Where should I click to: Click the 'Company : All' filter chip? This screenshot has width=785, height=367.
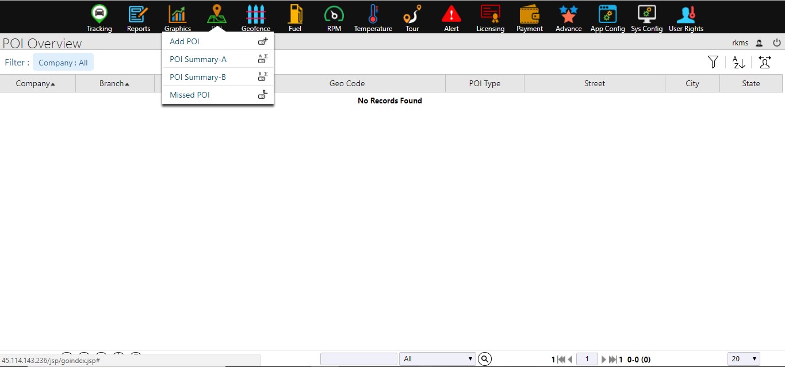tap(63, 63)
